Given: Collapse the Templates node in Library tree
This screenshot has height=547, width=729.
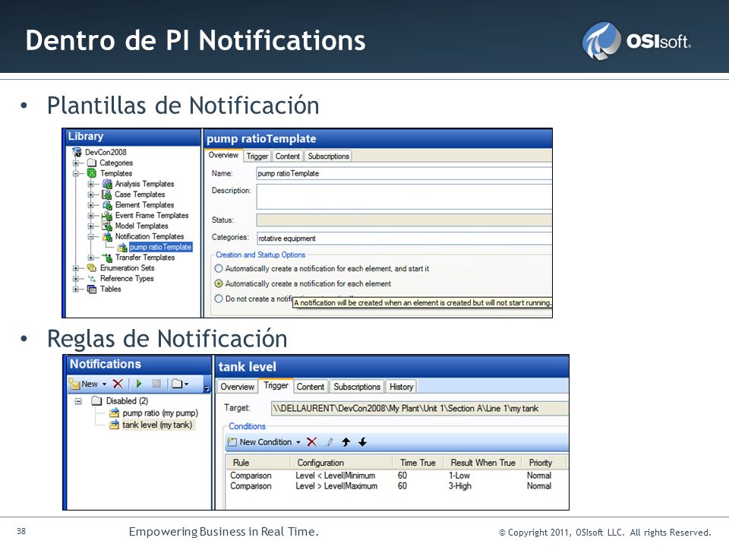Looking at the screenshot, I should (x=76, y=173).
